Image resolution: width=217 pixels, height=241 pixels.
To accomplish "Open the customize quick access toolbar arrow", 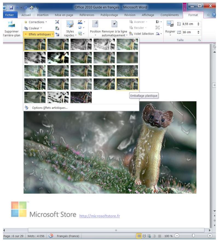I will click(x=37, y=8).
